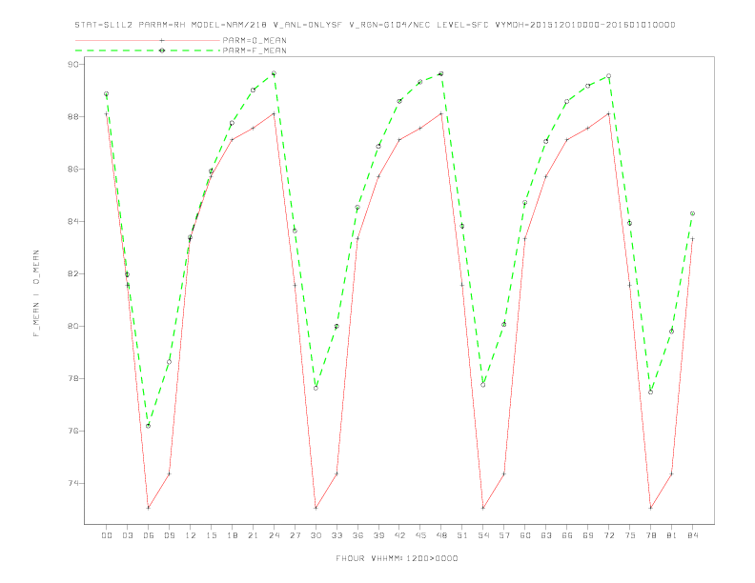Click the green F_MEAN circle marker at hour 48
755x583 pixels.
coord(441,73)
